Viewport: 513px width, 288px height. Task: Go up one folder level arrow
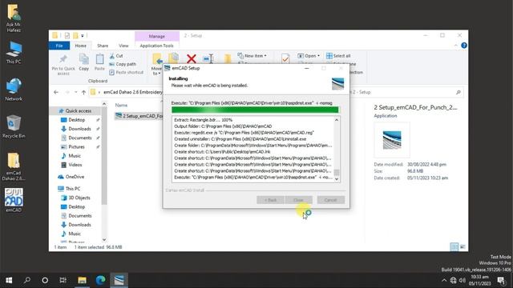tap(83, 93)
